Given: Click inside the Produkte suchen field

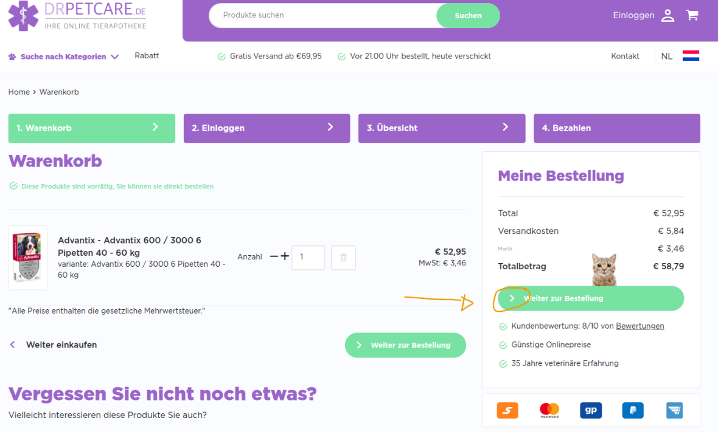Looking at the screenshot, I should point(323,16).
